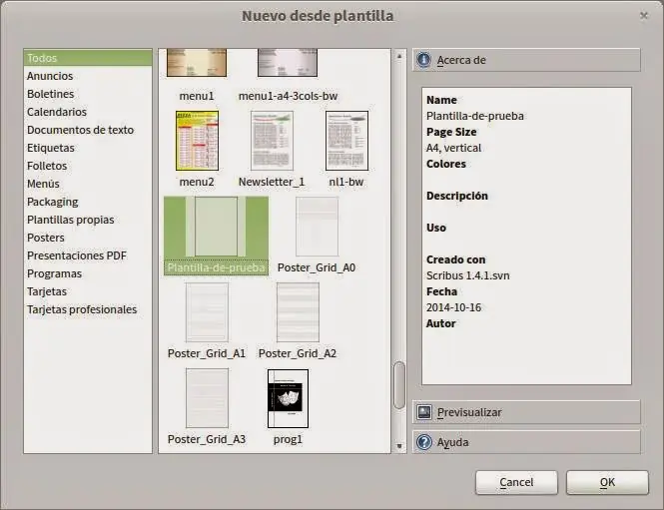The width and height of the screenshot is (664, 510).
Task: Close the Nuevo desde plantilla dialog
Action: tap(644, 16)
